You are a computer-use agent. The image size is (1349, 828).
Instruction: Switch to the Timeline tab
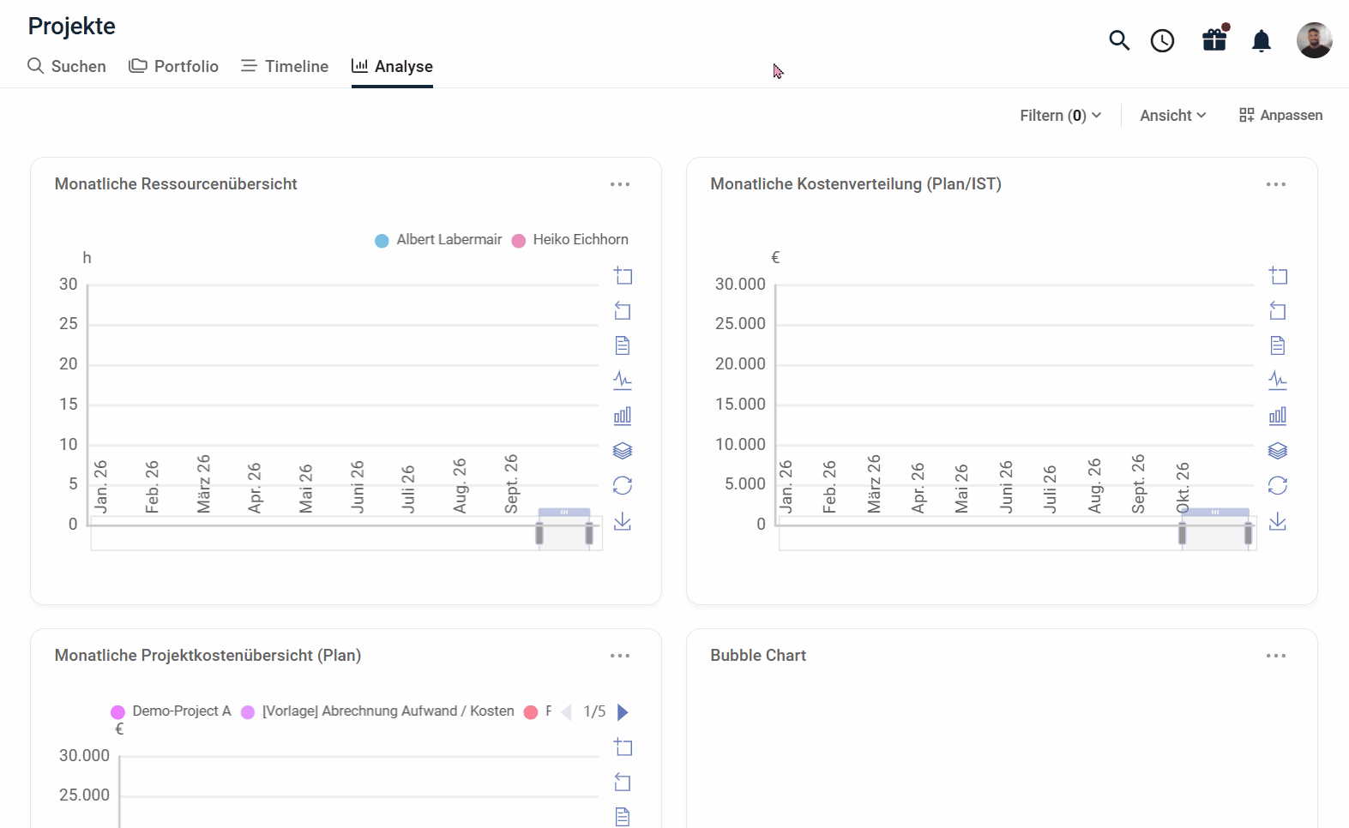pos(285,66)
